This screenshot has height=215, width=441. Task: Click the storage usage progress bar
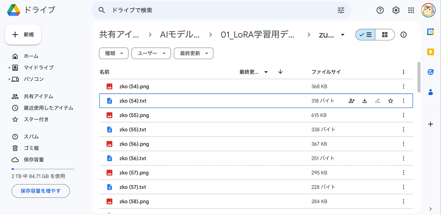[x=43, y=169]
